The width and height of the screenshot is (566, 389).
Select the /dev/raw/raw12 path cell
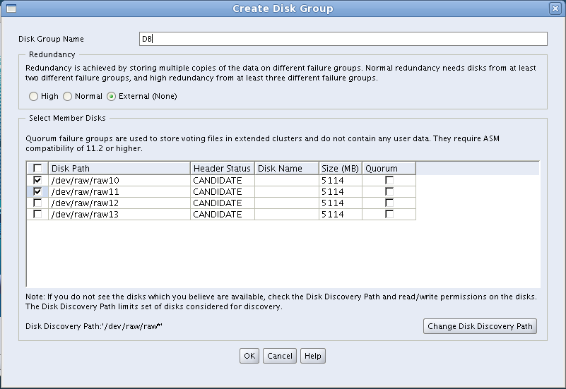[x=119, y=203]
